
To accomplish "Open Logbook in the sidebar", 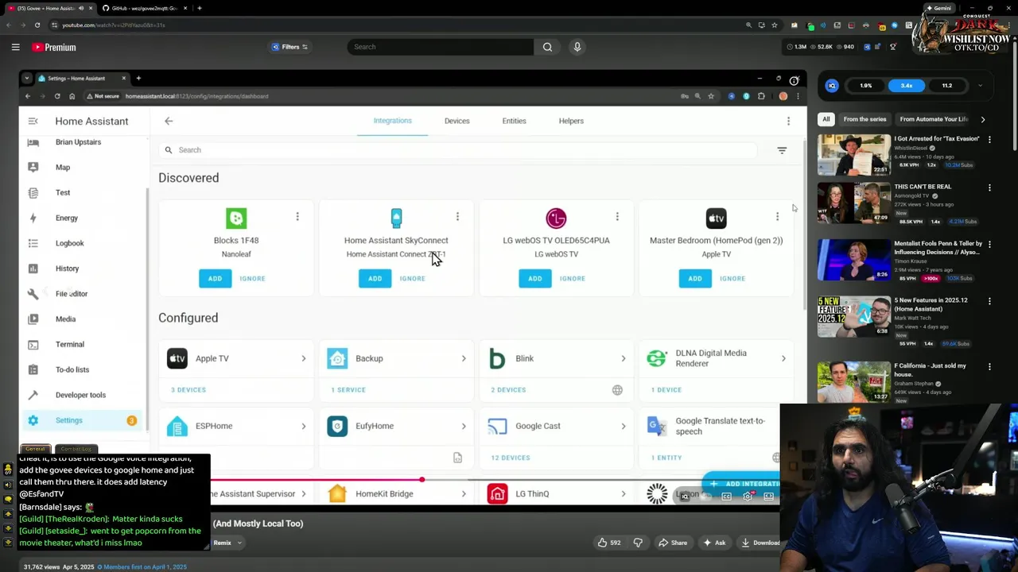I will click(x=84, y=243).
